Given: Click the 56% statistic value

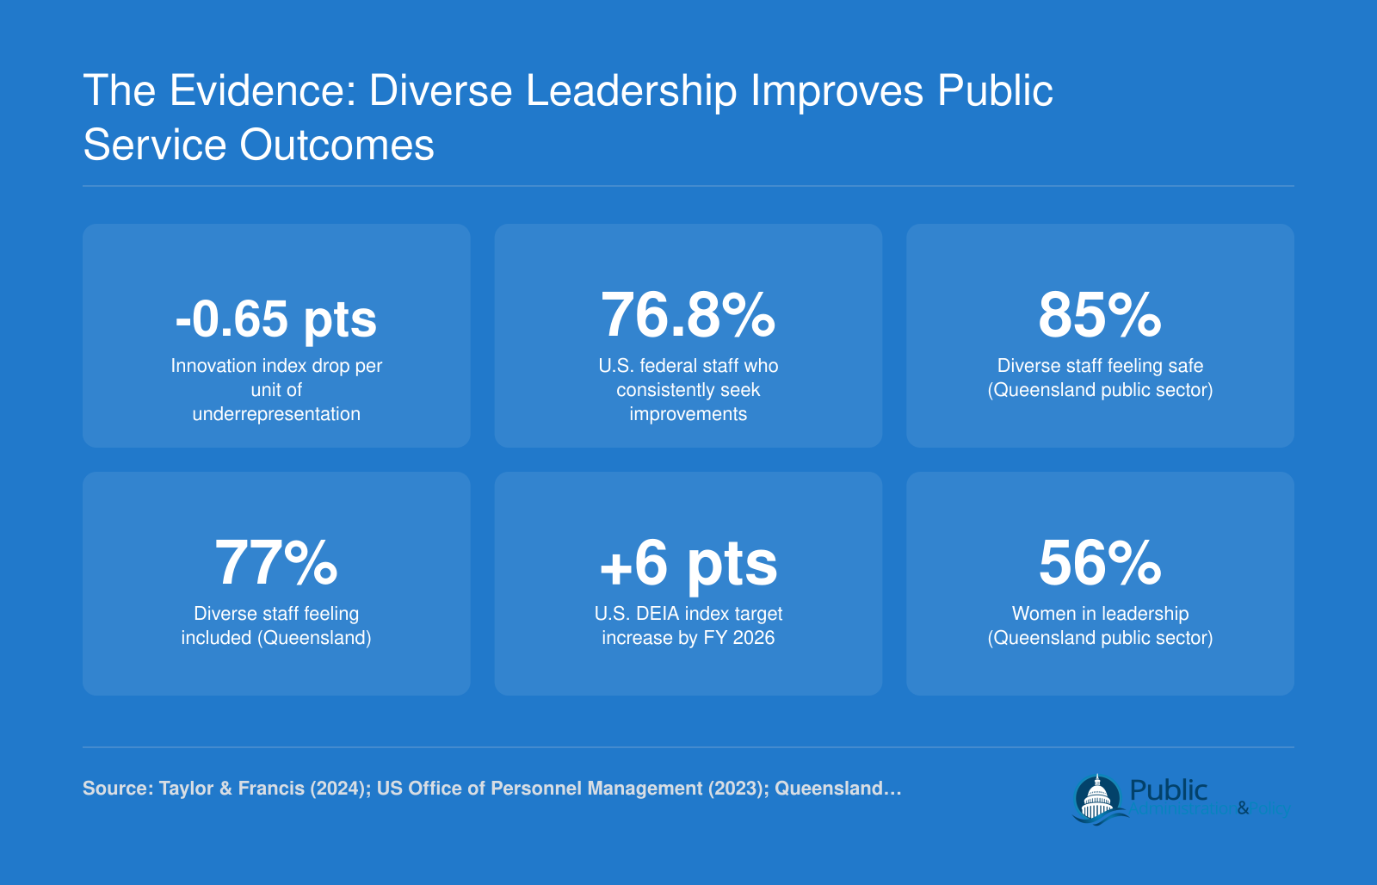Looking at the screenshot, I should tap(1100, 563).
